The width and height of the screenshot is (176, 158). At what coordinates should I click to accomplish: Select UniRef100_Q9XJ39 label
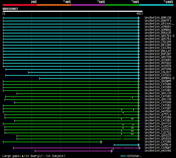tap(158, 93)
